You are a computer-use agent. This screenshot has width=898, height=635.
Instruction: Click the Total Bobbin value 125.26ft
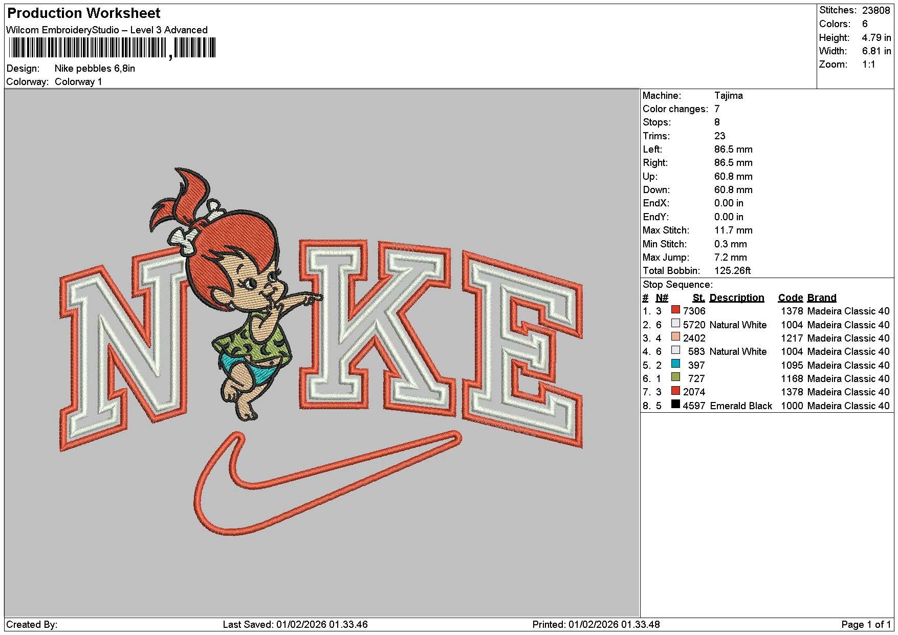733,271
